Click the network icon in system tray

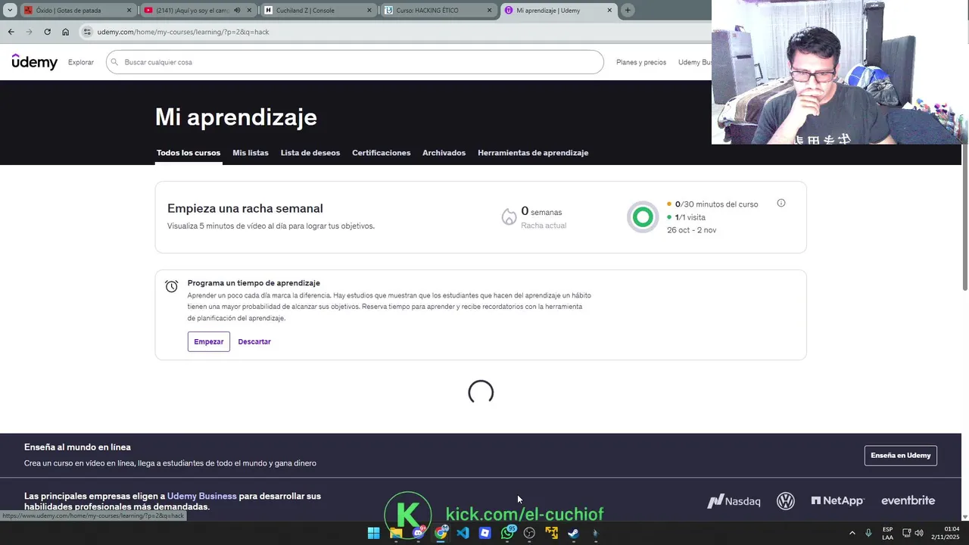906,533
